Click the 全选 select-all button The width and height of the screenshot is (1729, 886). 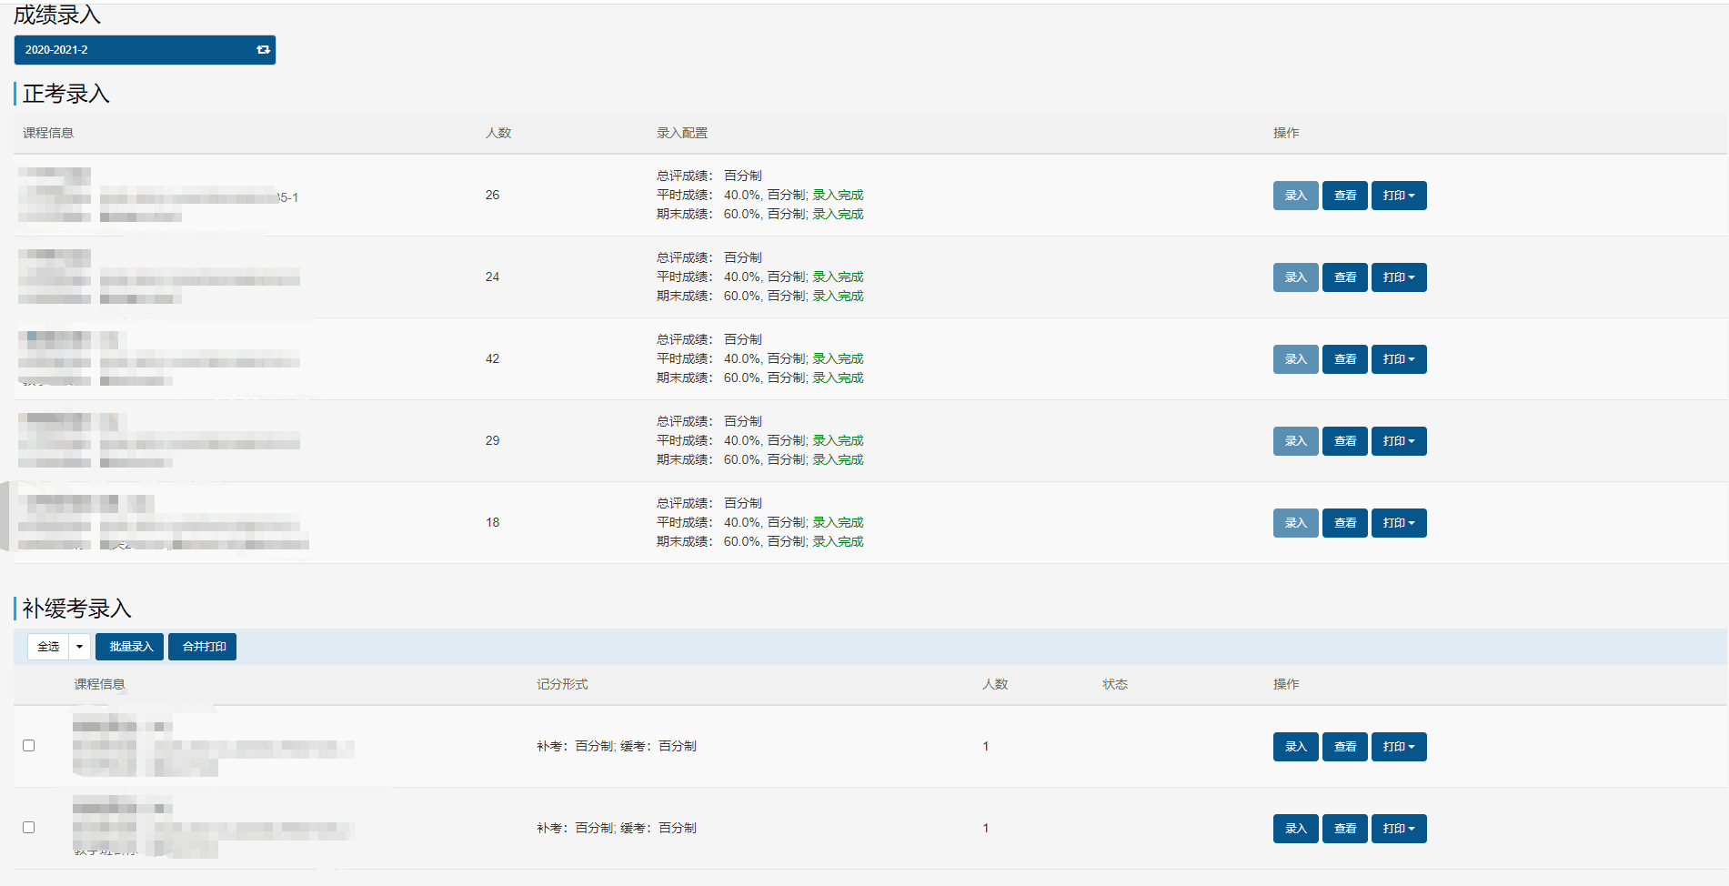pos(48,647)
